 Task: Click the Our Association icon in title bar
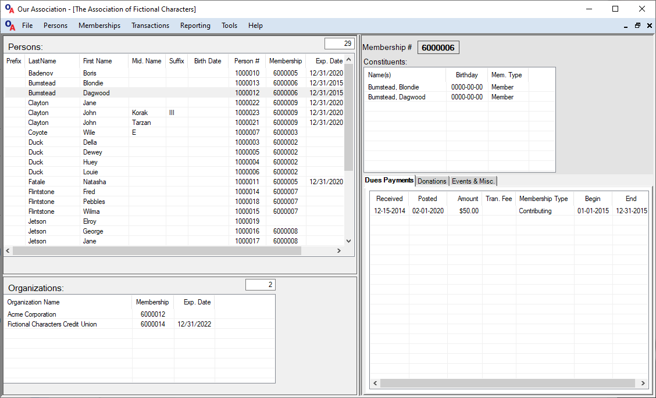[10, 9]
